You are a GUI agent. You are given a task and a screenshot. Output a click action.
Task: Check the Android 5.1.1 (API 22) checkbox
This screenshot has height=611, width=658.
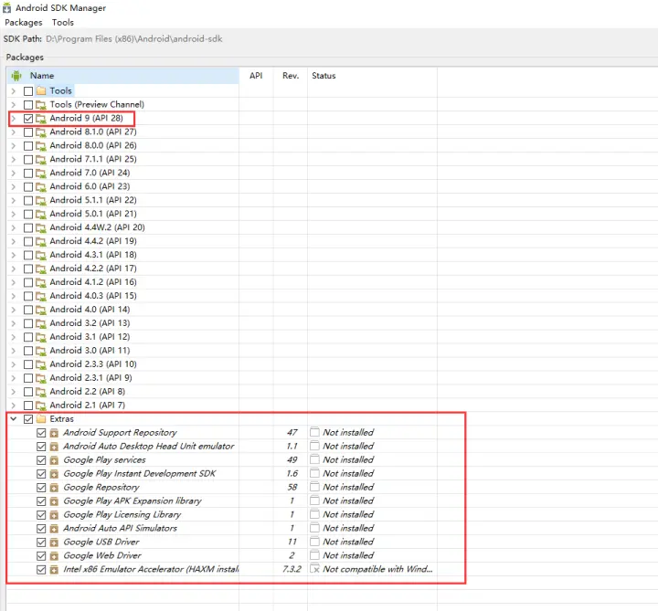click(28, 200)
